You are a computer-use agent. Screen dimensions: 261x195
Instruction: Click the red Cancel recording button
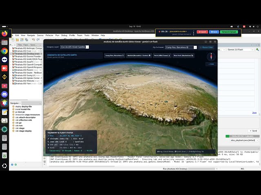[202, 32]
